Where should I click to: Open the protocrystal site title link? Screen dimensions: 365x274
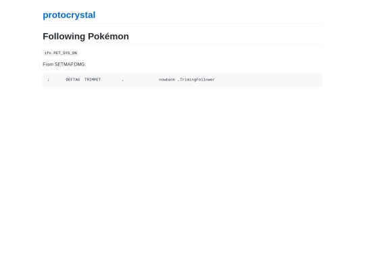pyautogui.click(x=69, y=15)
